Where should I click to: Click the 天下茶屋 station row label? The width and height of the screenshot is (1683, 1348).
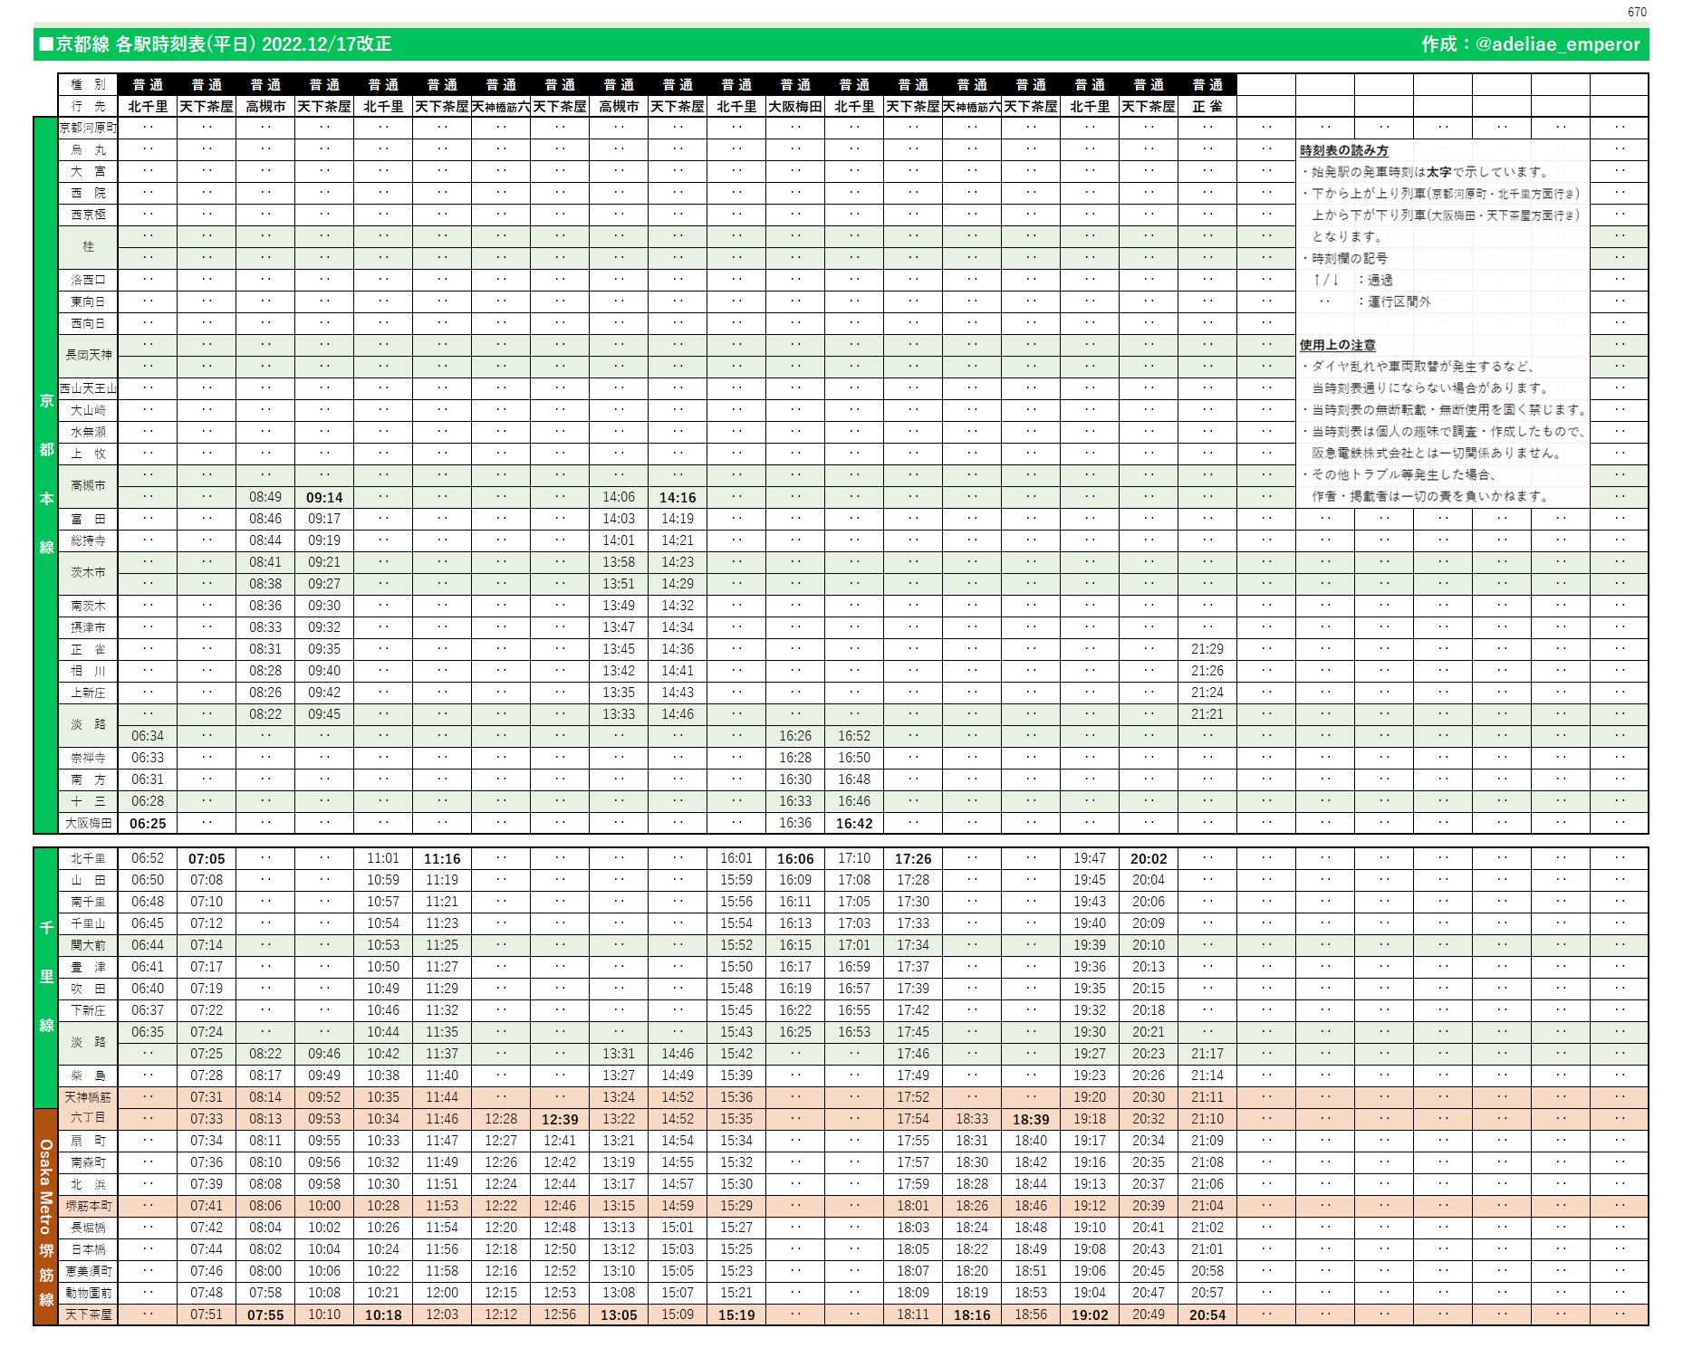click(88, 1315)
